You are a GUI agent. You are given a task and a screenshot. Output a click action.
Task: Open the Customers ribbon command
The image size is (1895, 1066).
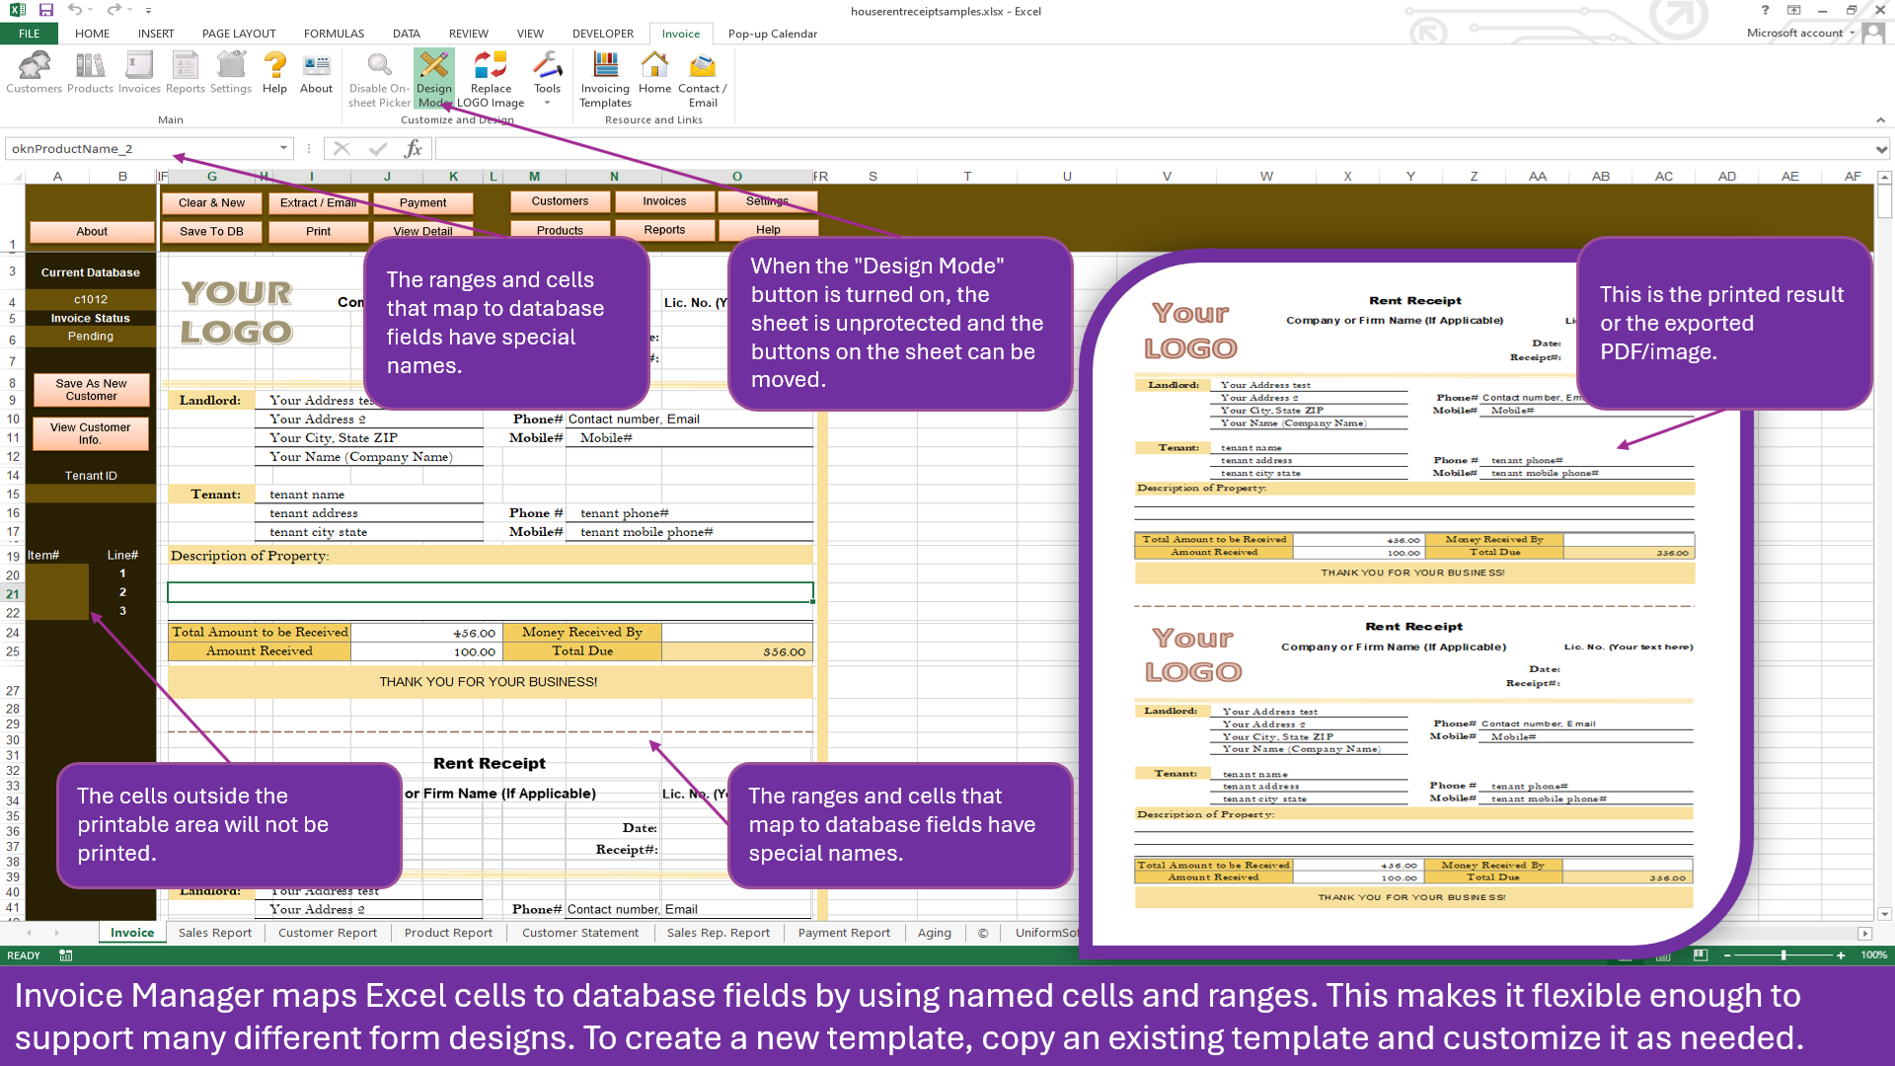34,74
